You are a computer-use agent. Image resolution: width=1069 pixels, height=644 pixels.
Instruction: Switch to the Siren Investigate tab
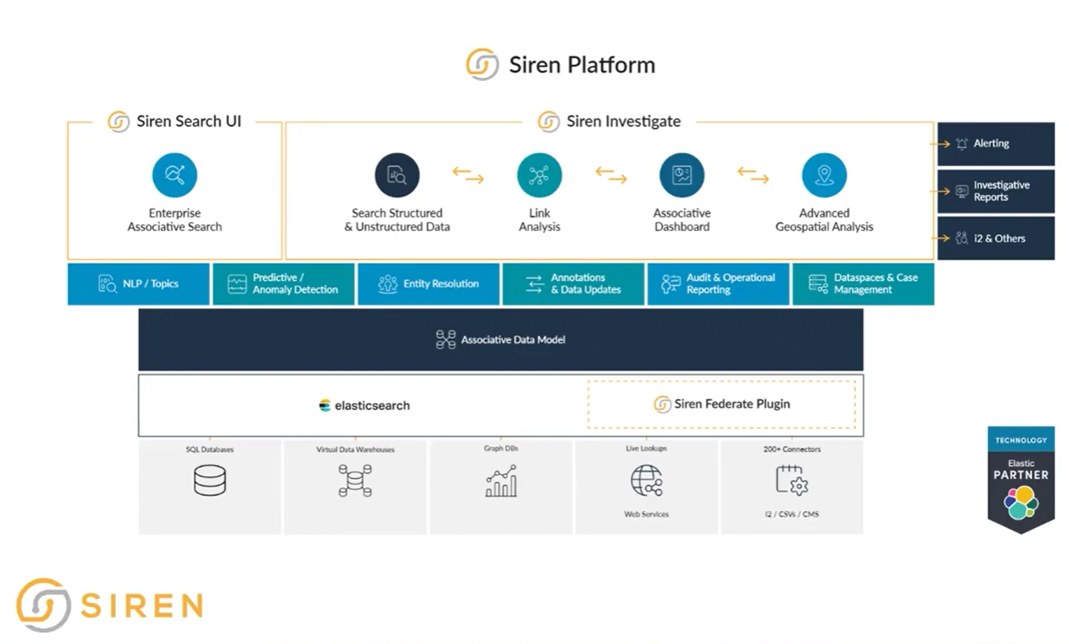(x=609, y=121)
